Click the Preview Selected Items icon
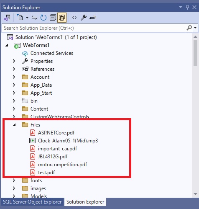Image resolution: width=199 pixels, height=209 pixels. (x=93, y=18)
